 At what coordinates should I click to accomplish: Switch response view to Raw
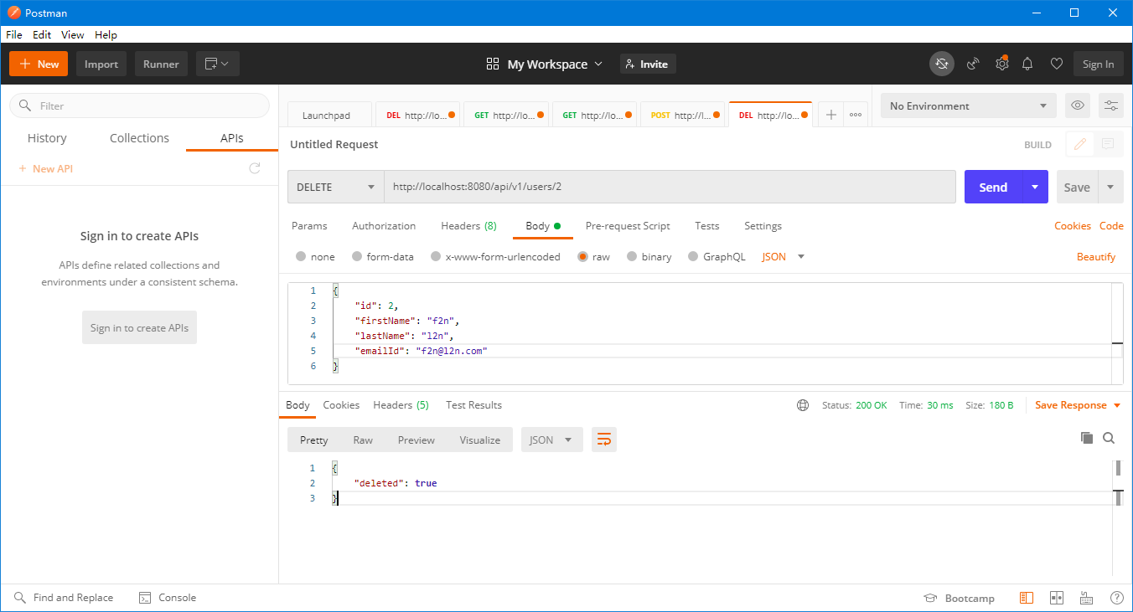click(x=363, y=440)
